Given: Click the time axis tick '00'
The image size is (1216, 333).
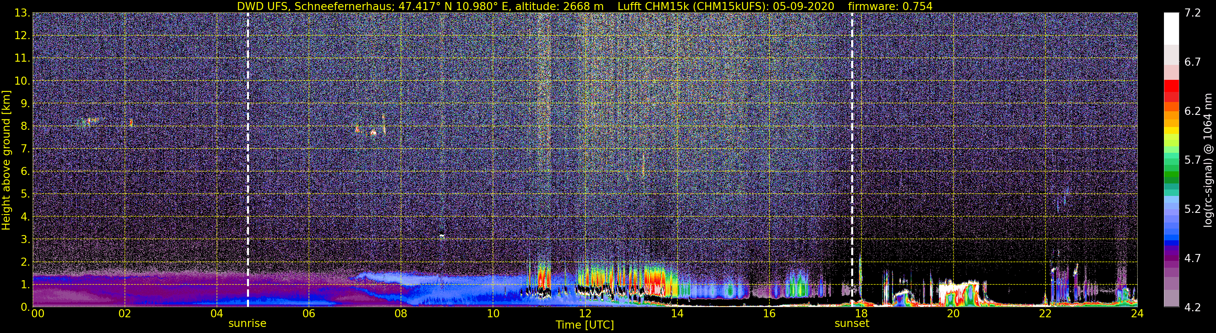Looking at the screenshot, I should tap(38, 314).
